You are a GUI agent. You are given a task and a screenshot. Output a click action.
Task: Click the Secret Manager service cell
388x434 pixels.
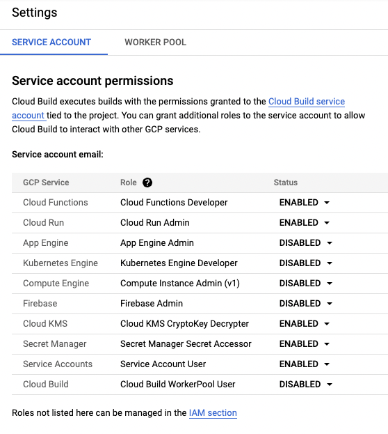tap(55, 344)
